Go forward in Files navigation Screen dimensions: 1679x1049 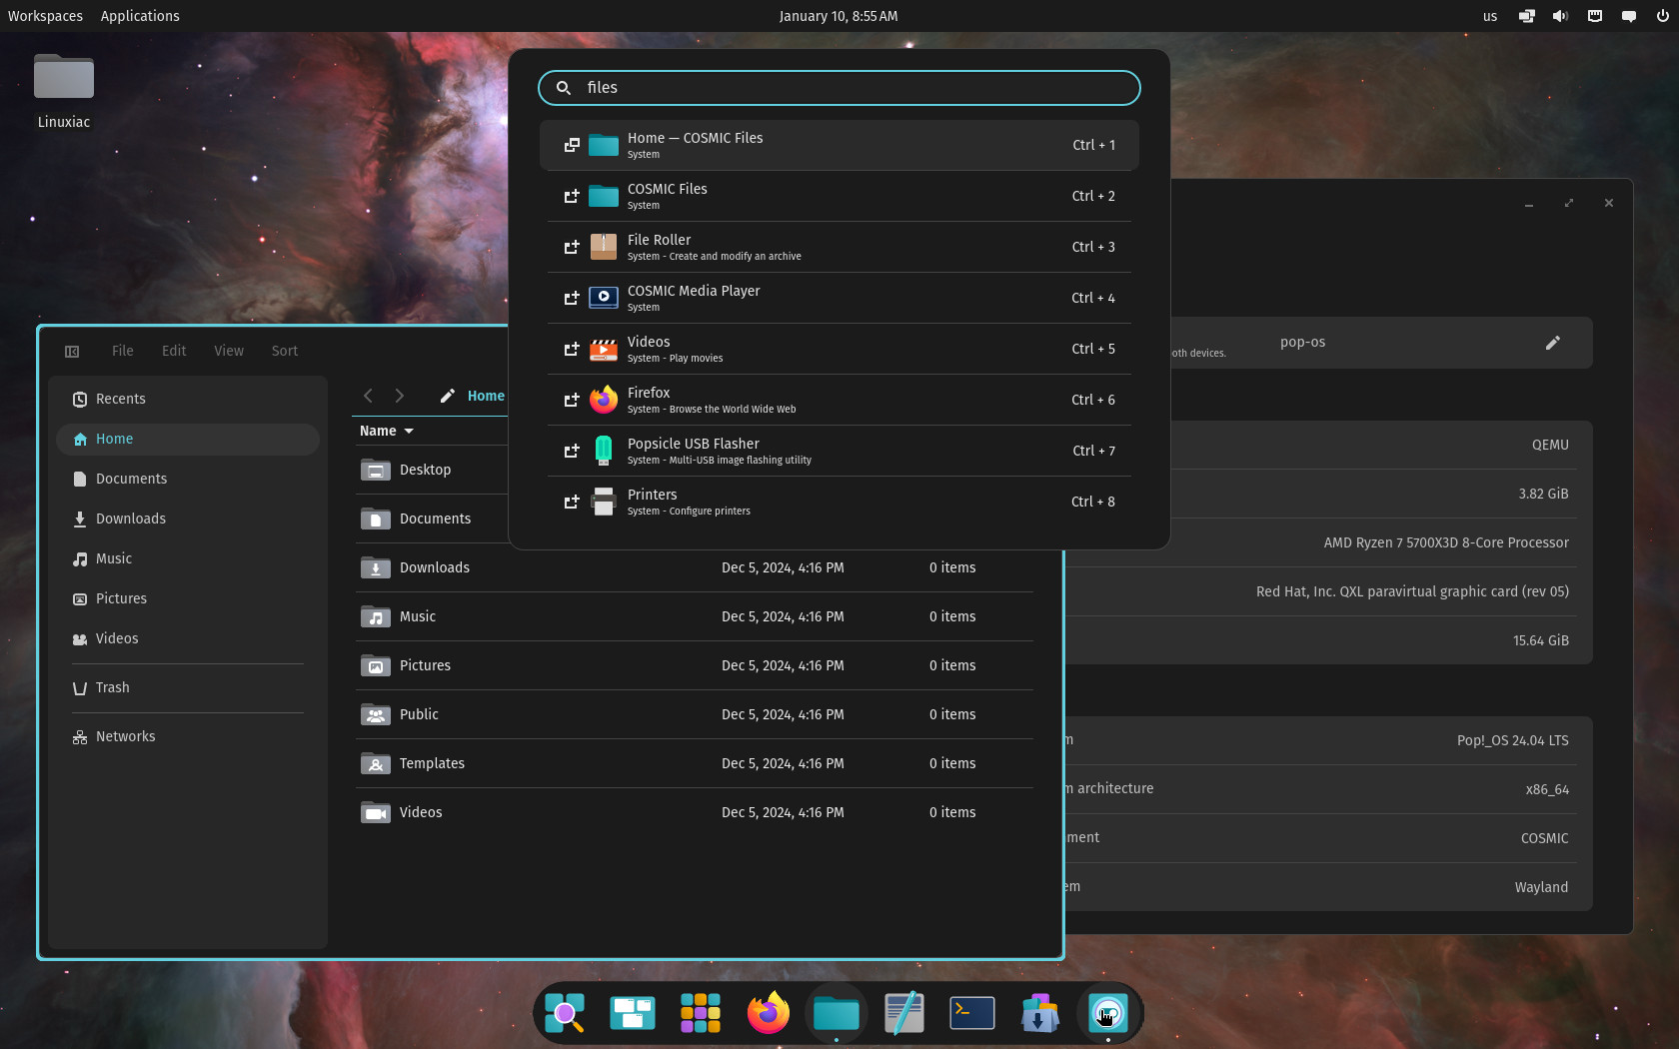(400, 396)
